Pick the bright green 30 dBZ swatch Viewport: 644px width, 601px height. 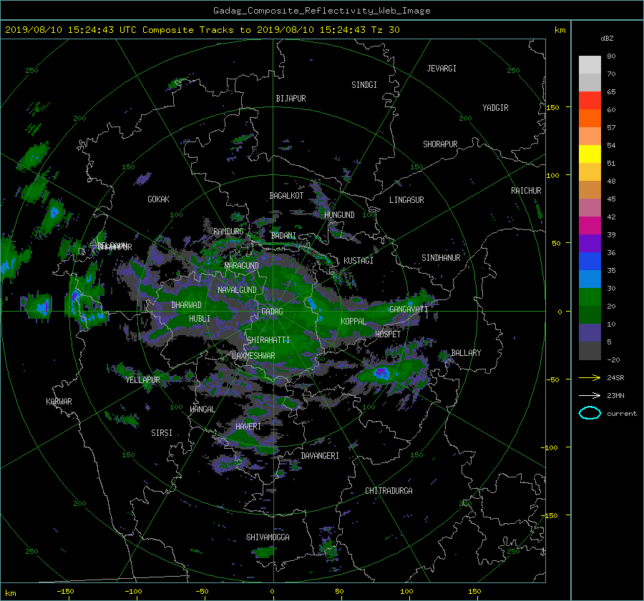pyautogui.click(x=590, y=297)
